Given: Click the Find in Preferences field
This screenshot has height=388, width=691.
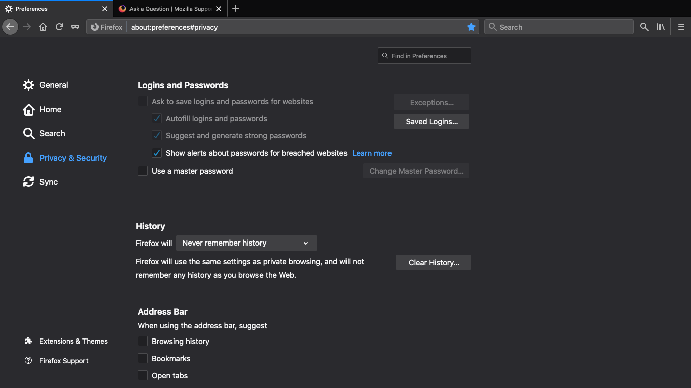Looking at the screenshot, I should 425,56.
